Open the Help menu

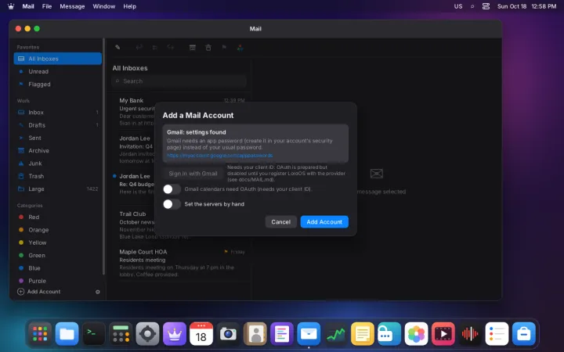[129, 6]
